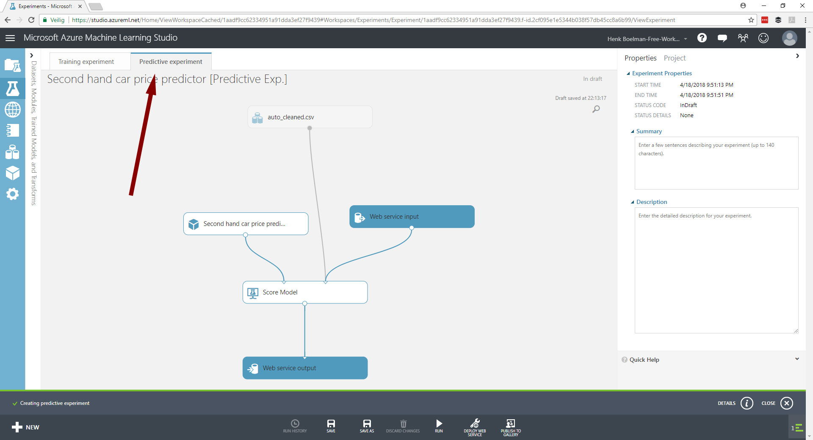Select the Web service output module

tap(305, 368)
